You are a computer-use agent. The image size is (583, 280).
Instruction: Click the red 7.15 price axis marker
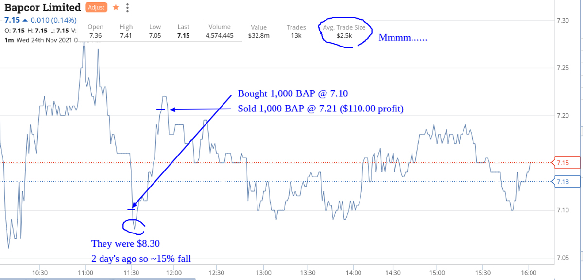(567, 162)
